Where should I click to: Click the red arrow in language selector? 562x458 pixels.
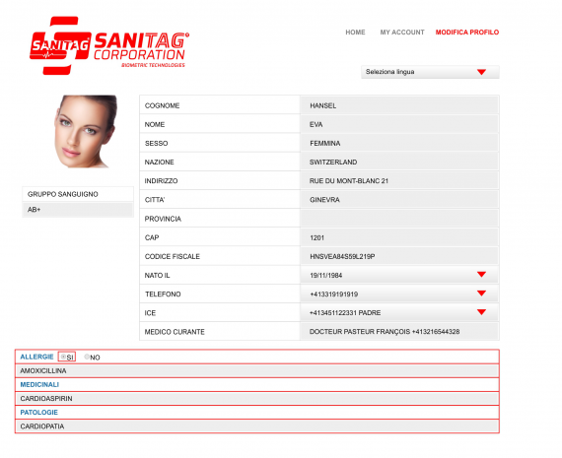[x=481, y=72]
